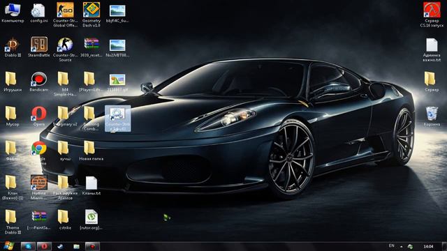The height and width of the screenshot is (251, 447).
Task: Open the M4 Simple-Ha folder
Action: [x=65, y=84]
